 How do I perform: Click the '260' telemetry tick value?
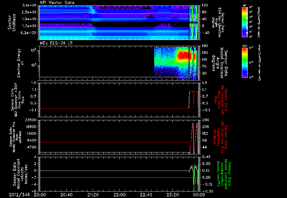pos(205,120)
